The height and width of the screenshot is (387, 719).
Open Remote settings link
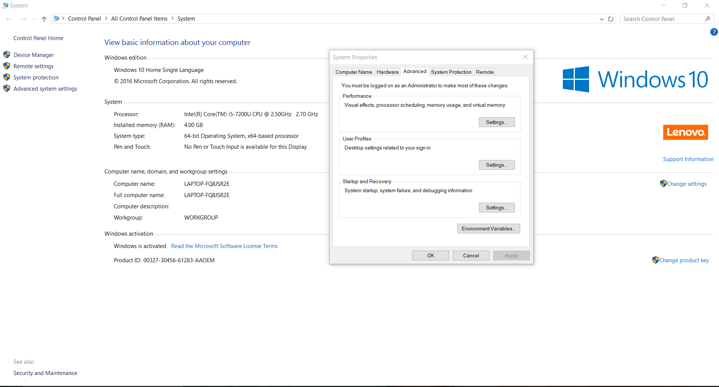pyautogui.click(x=33, y=66)
